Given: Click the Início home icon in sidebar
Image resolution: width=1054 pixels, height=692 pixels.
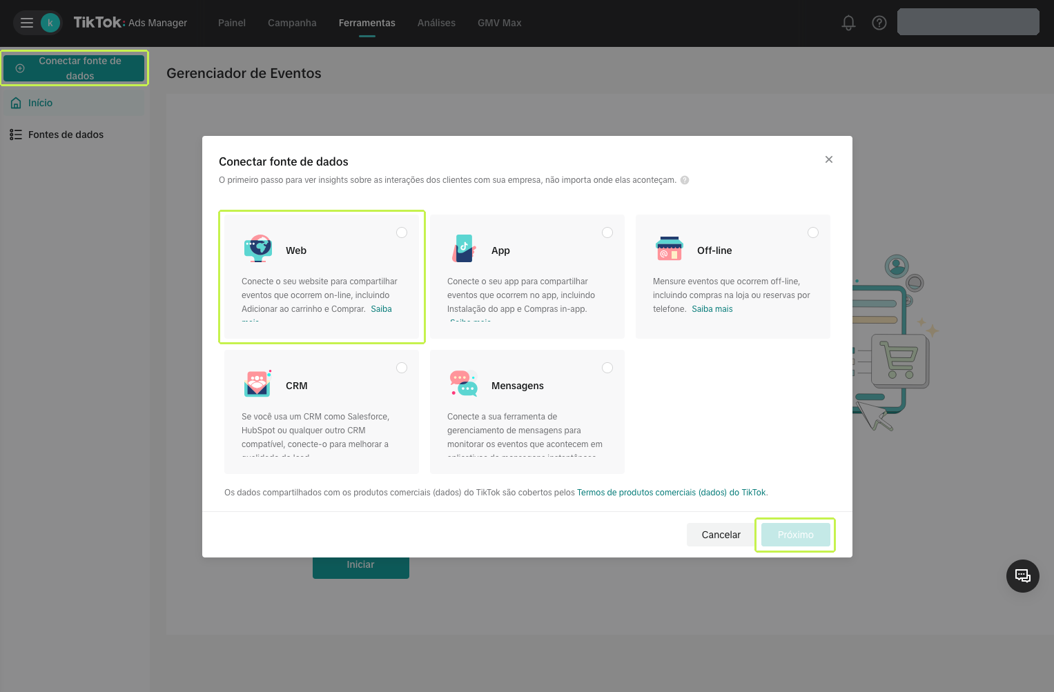Looking at the screenshot, I should 16,103.
